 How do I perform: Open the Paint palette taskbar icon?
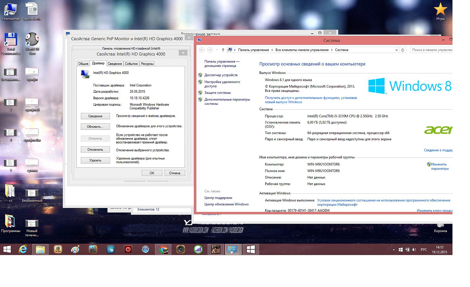pos(75,249)
